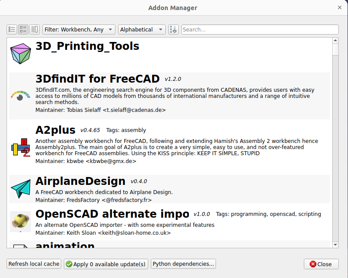Click the v0.4.65 version label

tap(90, 130)
